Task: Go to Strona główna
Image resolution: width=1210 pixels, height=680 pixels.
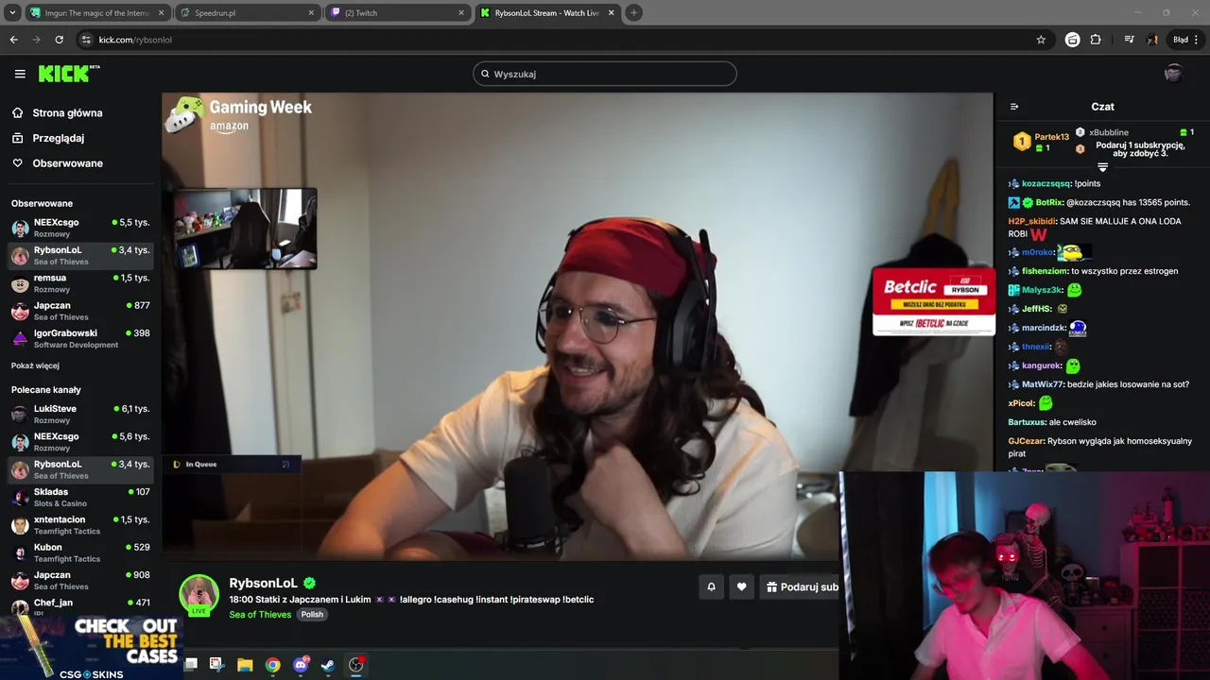Action: 67,113
